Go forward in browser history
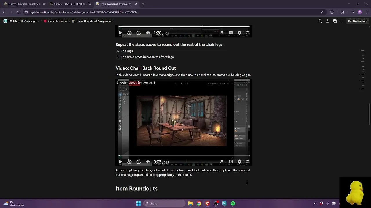 coord(11,12)
